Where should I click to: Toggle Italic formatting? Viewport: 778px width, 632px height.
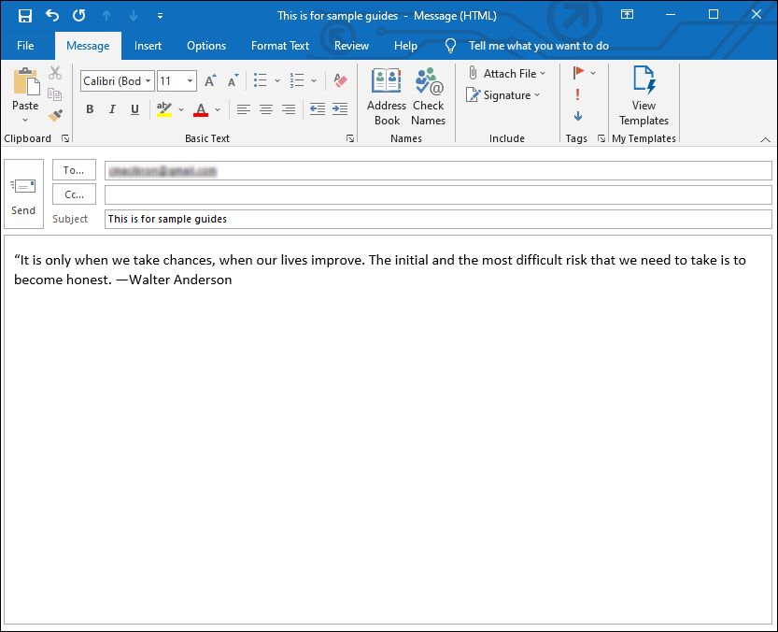[112, 109]
